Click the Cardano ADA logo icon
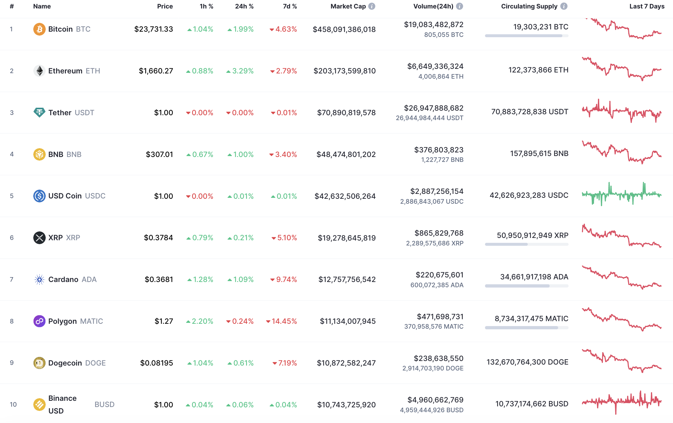The height and width of the screenshot is (423, 673). coord(39,279)
